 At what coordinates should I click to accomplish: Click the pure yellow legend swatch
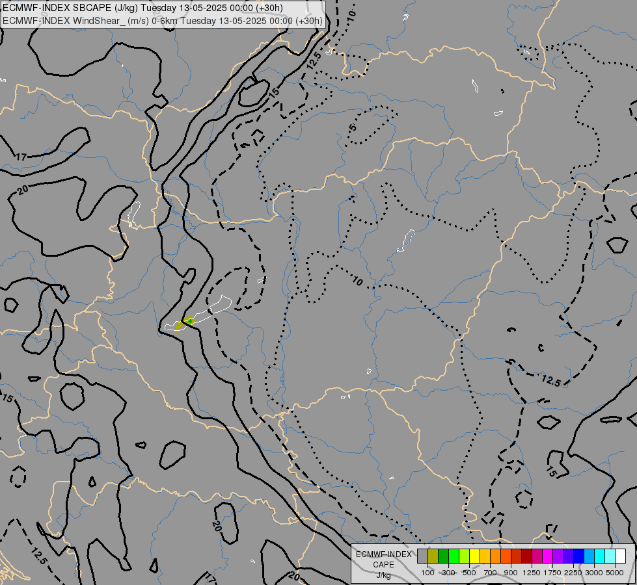(x=474, y=556)
